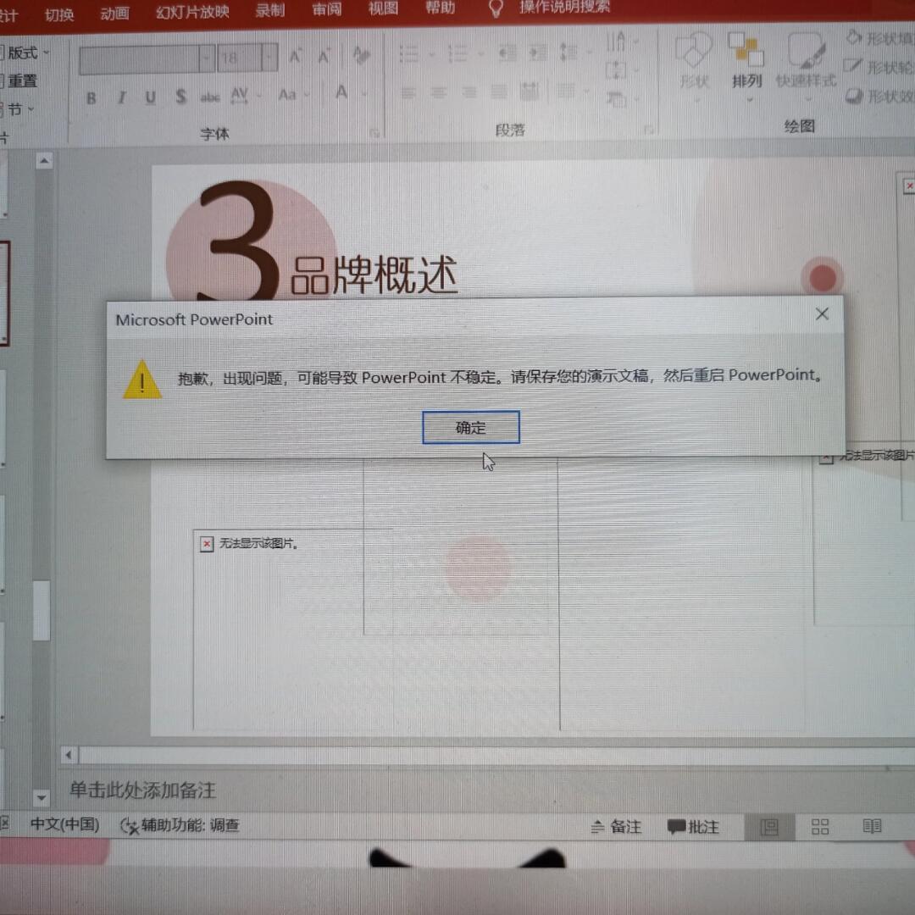Viewport: 915px width, 915px height.
Task: Switch to the 幻灯片放映 tab
Action: click(192, 12)
